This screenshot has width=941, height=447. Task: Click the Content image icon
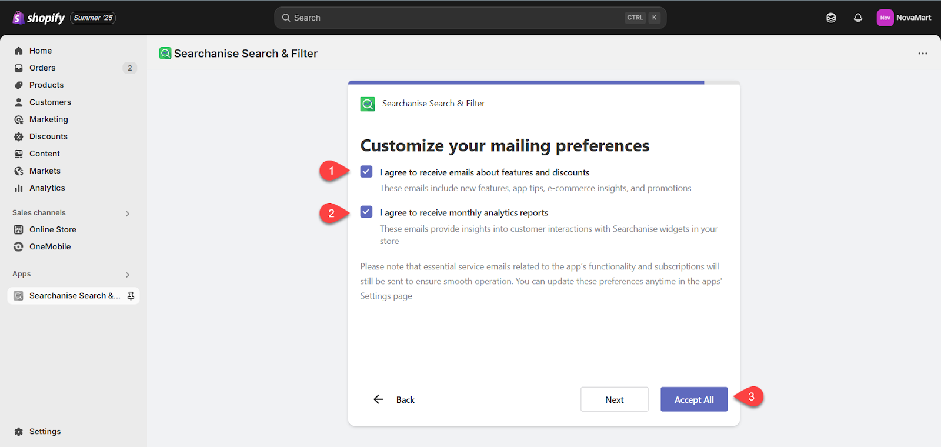pos(19,154)
